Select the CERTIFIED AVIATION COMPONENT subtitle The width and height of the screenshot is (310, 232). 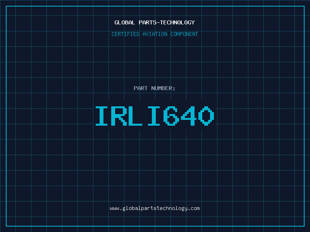155,34
